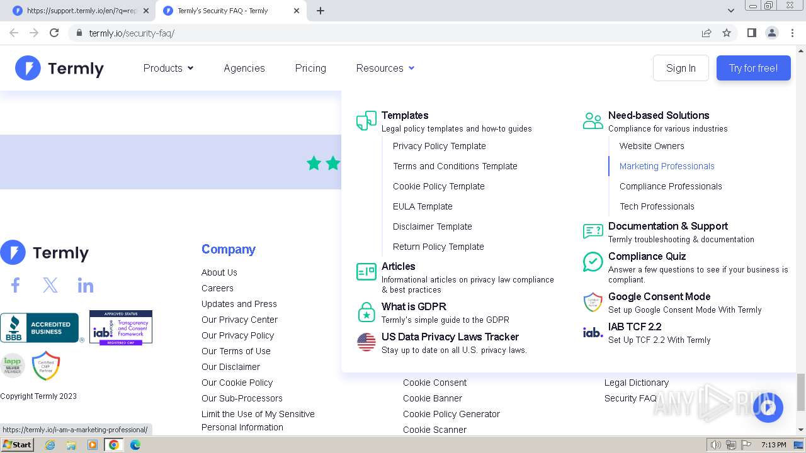Open the Pricing nav item
Image resolution: width=806 pixels, height=453 pixels.
coord(310,68)
